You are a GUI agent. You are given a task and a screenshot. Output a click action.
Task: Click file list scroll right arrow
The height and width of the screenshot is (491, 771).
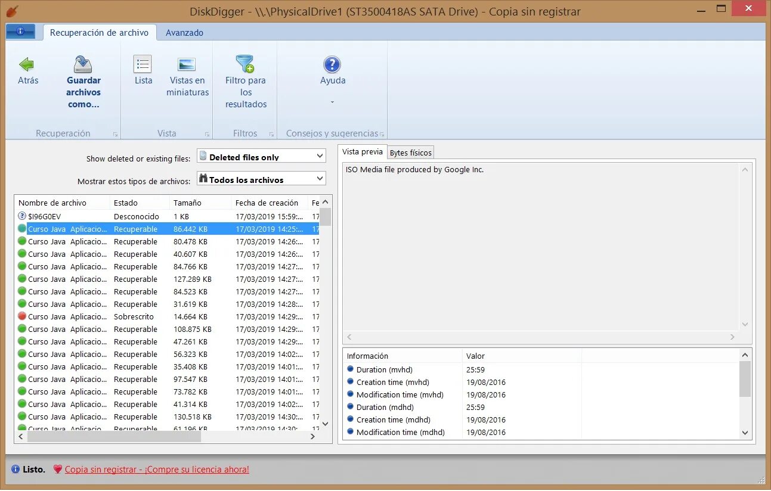tap(312, 436)
